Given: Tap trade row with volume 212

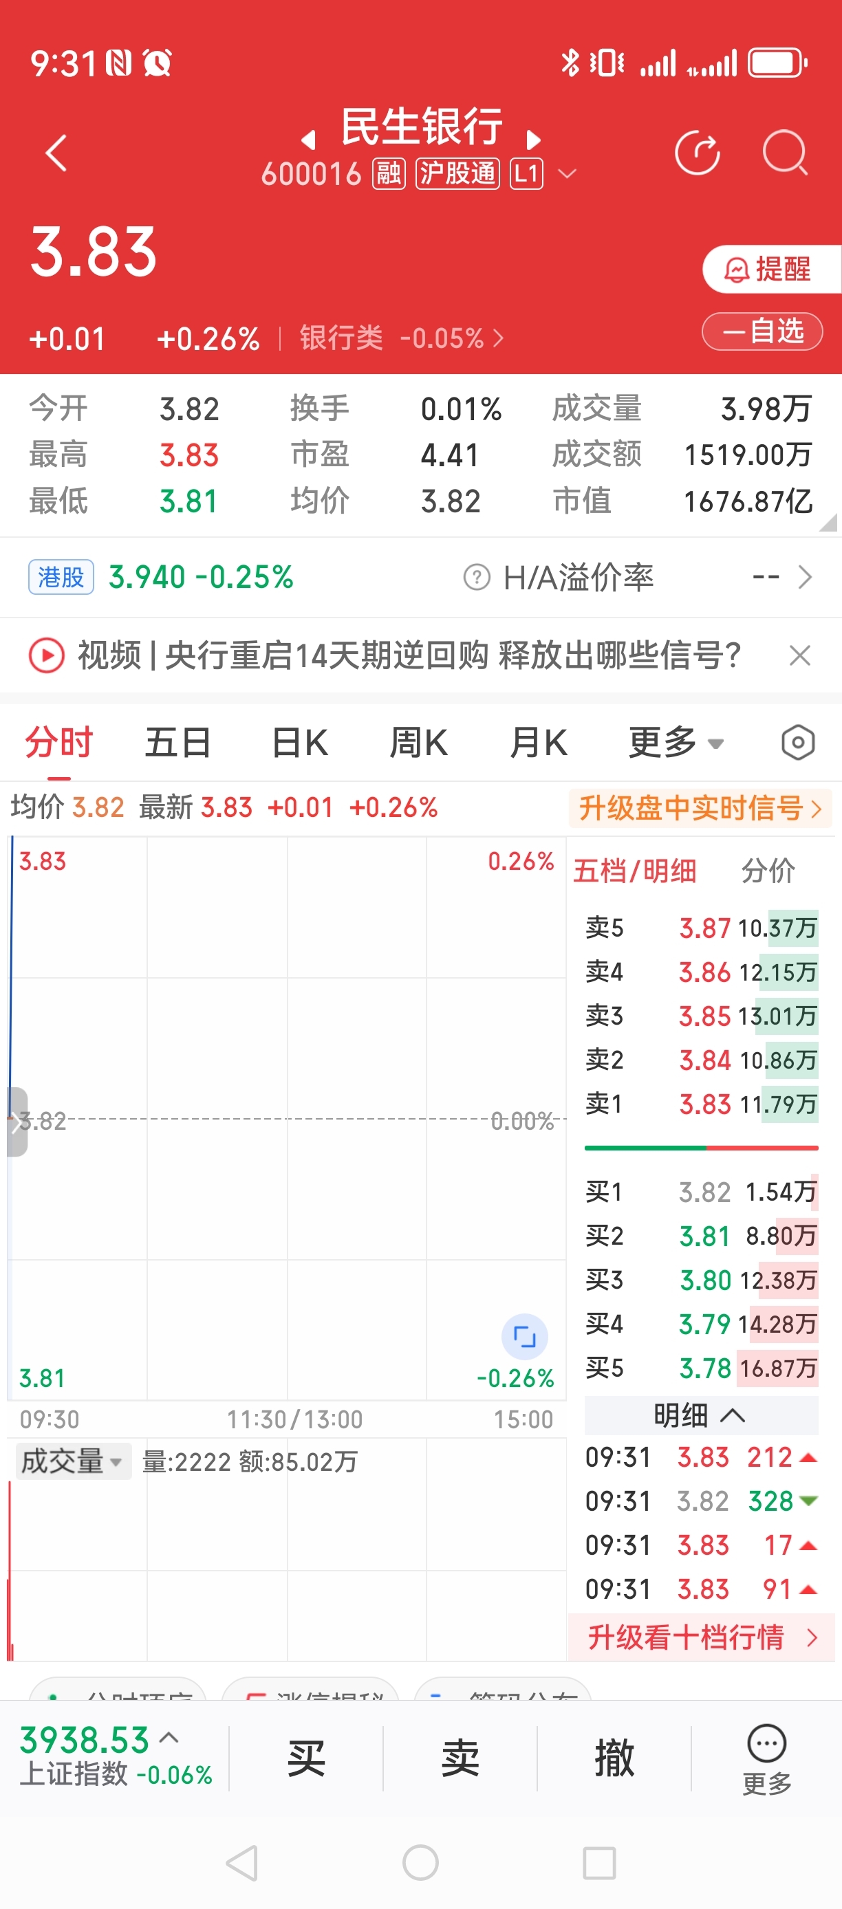Looking at the screenshot, I should 701,1458.
